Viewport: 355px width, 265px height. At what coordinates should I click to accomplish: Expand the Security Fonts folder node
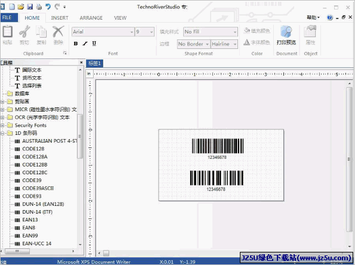click(x=2, y=125)
